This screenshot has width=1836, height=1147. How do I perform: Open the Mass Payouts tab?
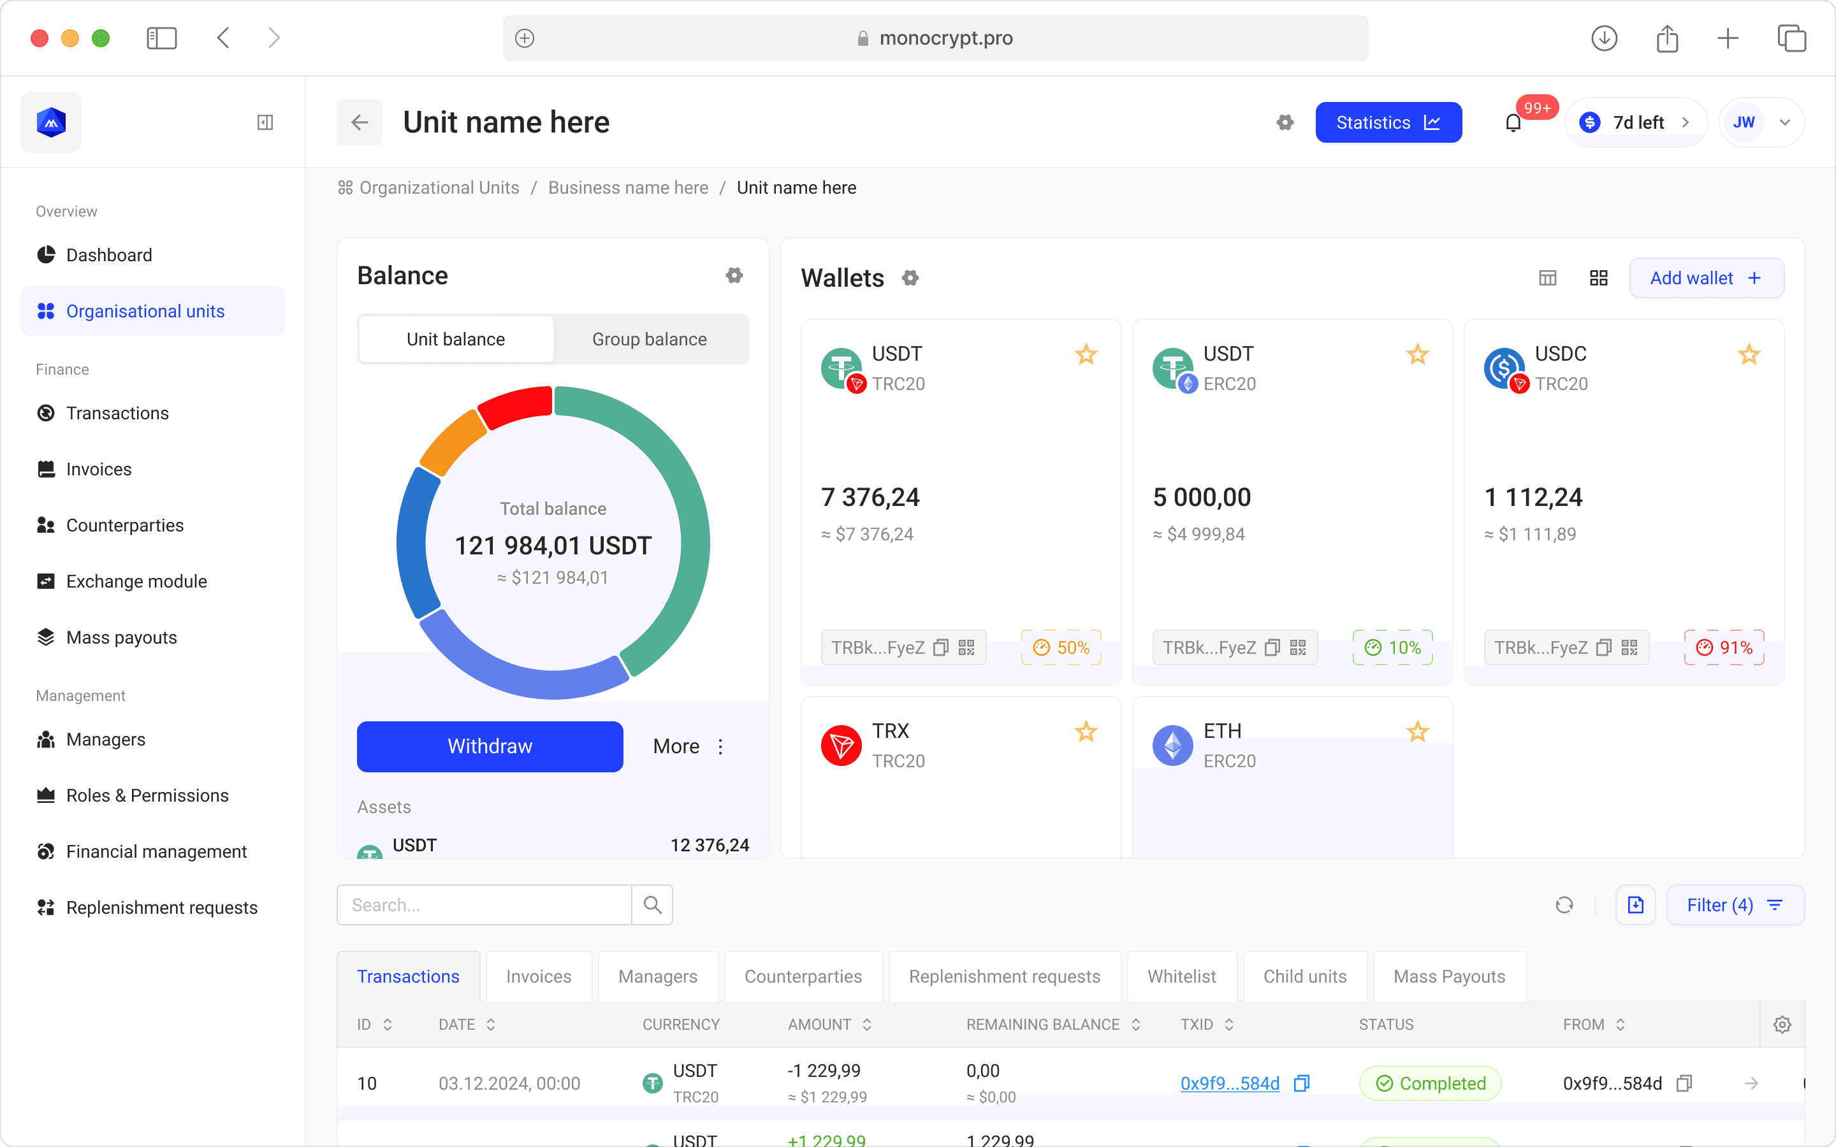pos(1449,976)
